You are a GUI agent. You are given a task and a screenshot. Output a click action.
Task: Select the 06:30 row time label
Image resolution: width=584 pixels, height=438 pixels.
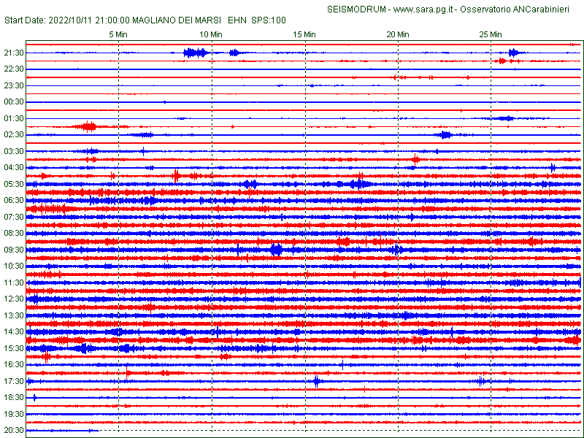pyautogui.click(x=14, y=200)
